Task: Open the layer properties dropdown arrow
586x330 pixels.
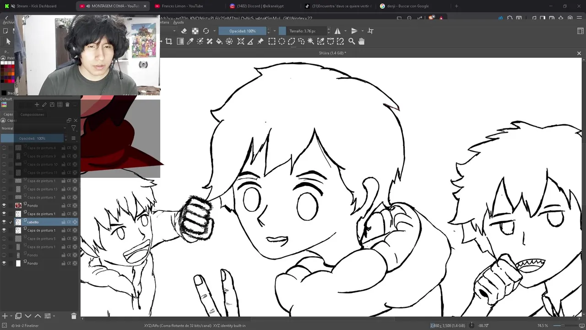Action: point(54,316)
